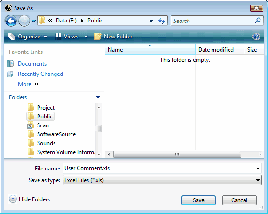Click the Back navigation arrow button
268x214 pixels.
pos(11,21)
